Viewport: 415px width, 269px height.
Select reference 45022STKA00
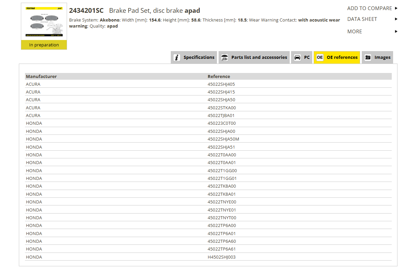[222, 108]
